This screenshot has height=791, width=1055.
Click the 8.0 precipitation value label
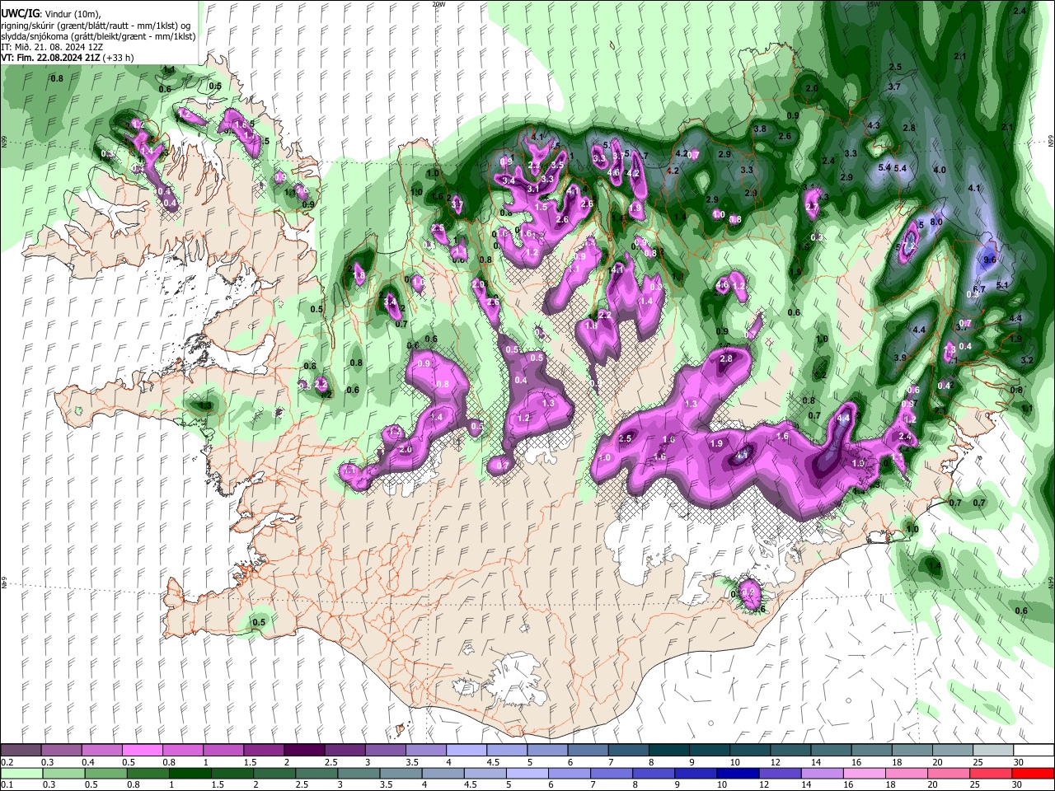(936, 222)
